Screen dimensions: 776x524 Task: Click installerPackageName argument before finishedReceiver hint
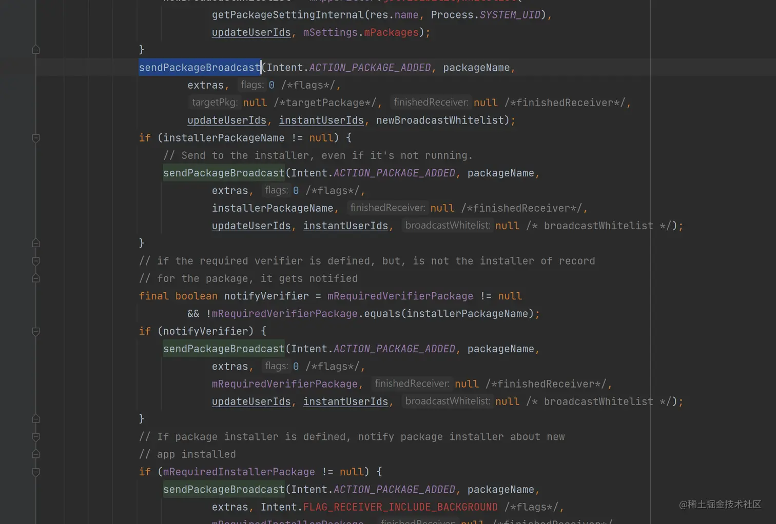(x=273, y=208)
